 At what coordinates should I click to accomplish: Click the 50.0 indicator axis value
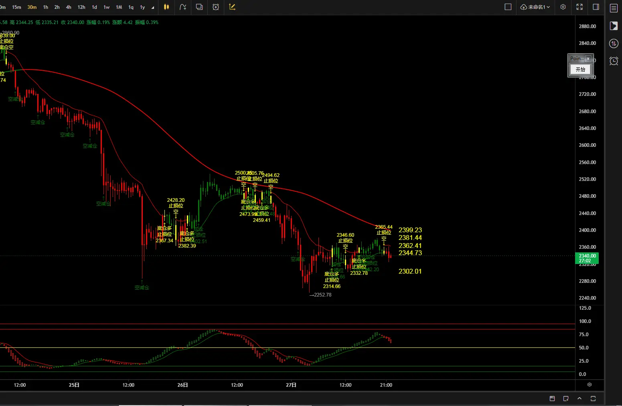(x=584, y=348)
